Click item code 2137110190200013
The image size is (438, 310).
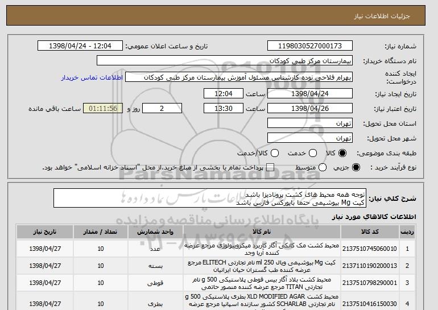(370, 266)
